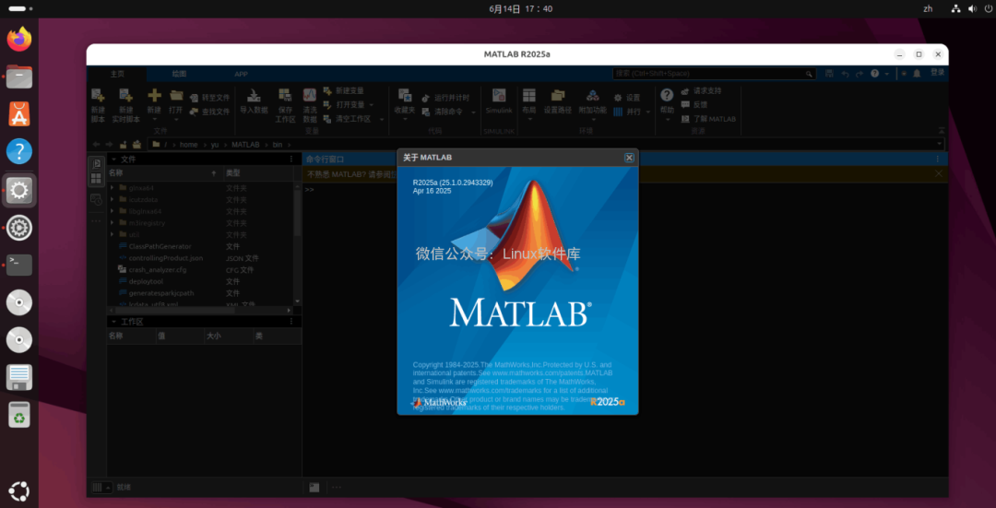Click the large Help (帮助) icon
The height and width of the screenshot is (508, 996).
click(667, 95)
